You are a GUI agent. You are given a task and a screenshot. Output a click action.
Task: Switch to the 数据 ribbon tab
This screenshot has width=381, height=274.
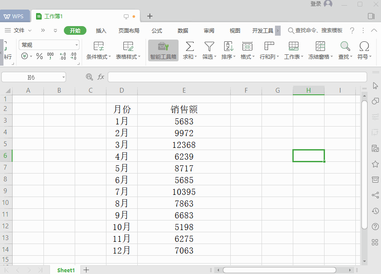point(182,30)
